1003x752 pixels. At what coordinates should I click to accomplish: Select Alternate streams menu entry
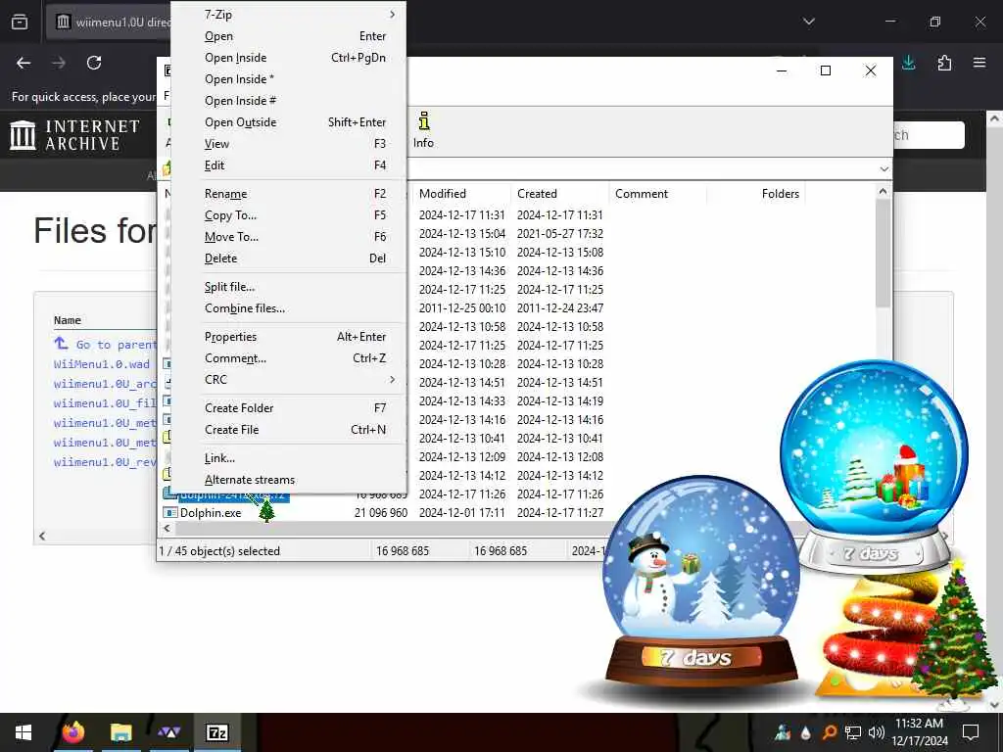(x=289, y=480)
